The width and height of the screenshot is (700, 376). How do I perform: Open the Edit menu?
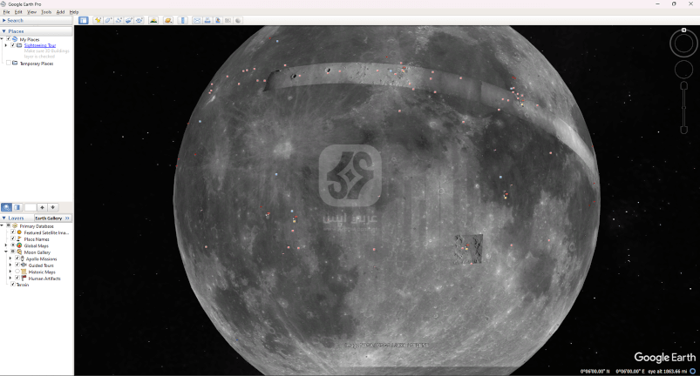(18, 12)
